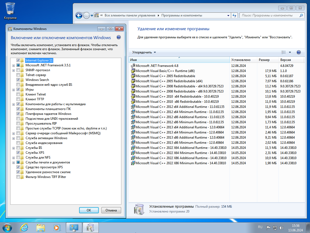Click the Visual Basic/C++ Runtime (x86) icon

pos(133,71)
